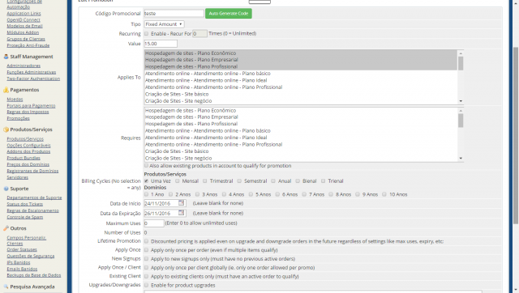Select Plano Profissional hosting in Applies To
This screenshot has height=293, width=519.
pyautogui.click(x=191, y=66)
